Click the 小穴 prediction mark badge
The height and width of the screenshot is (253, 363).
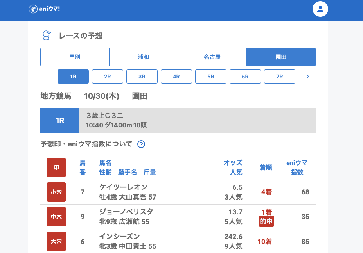tap(56, 192)
